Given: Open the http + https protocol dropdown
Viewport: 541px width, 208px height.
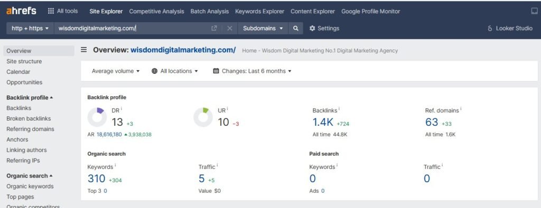Looking at the screenshot, I should [30, 28].
